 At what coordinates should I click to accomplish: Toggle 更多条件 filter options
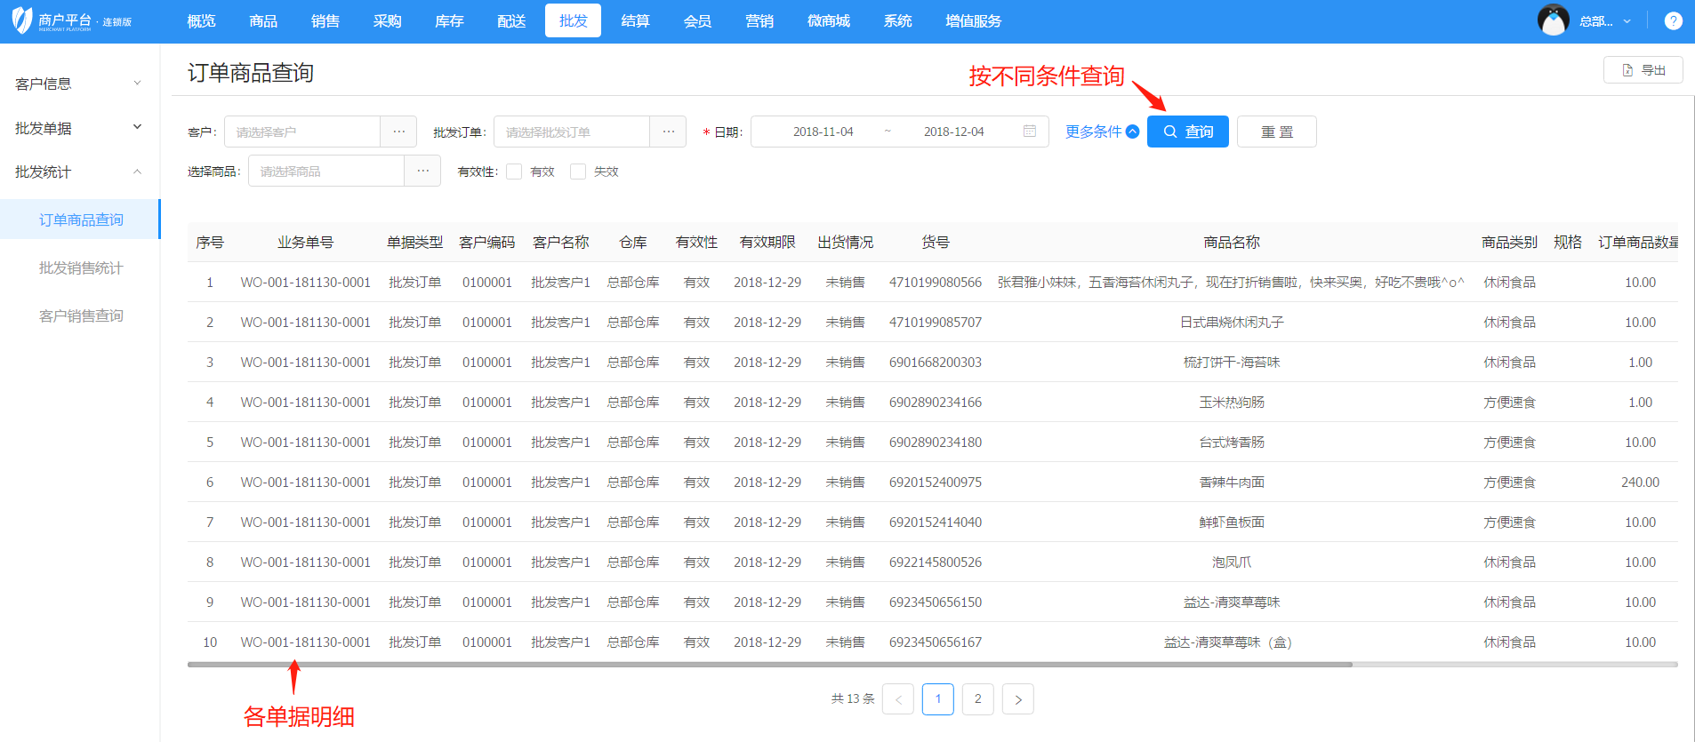click(x=1101, y=132)
